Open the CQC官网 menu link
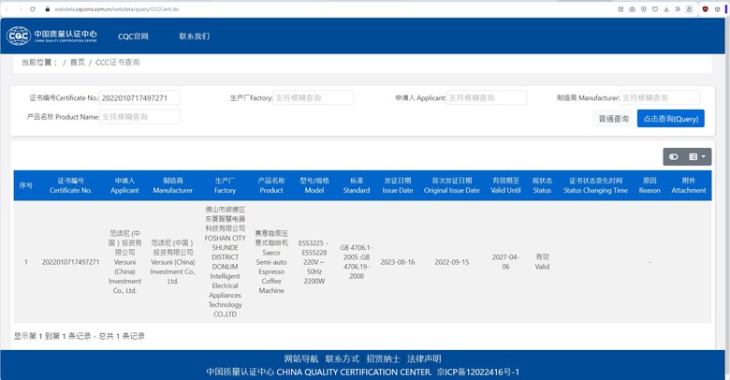The image size is (730, 380). [133, 37]
